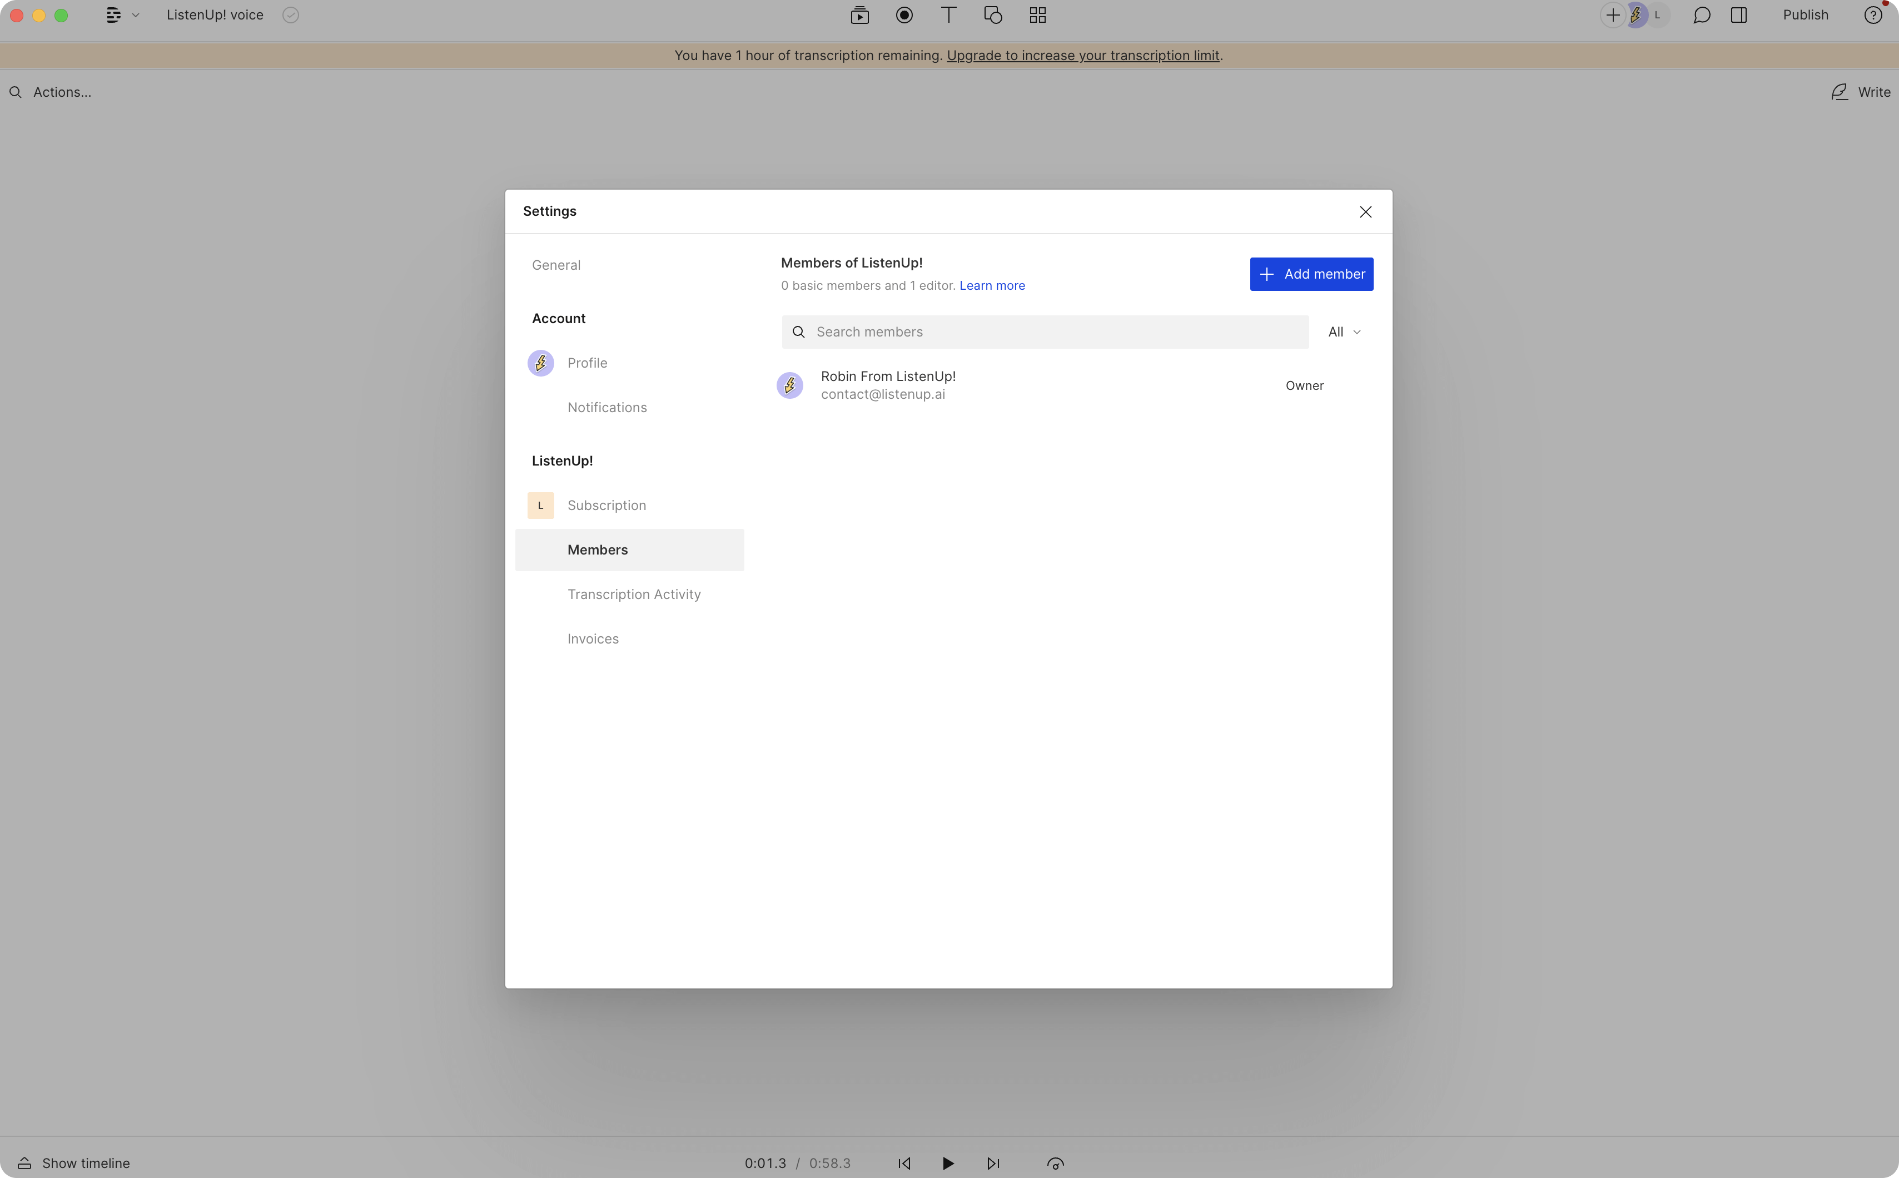Click the Search members input field

pos(1045,332)
